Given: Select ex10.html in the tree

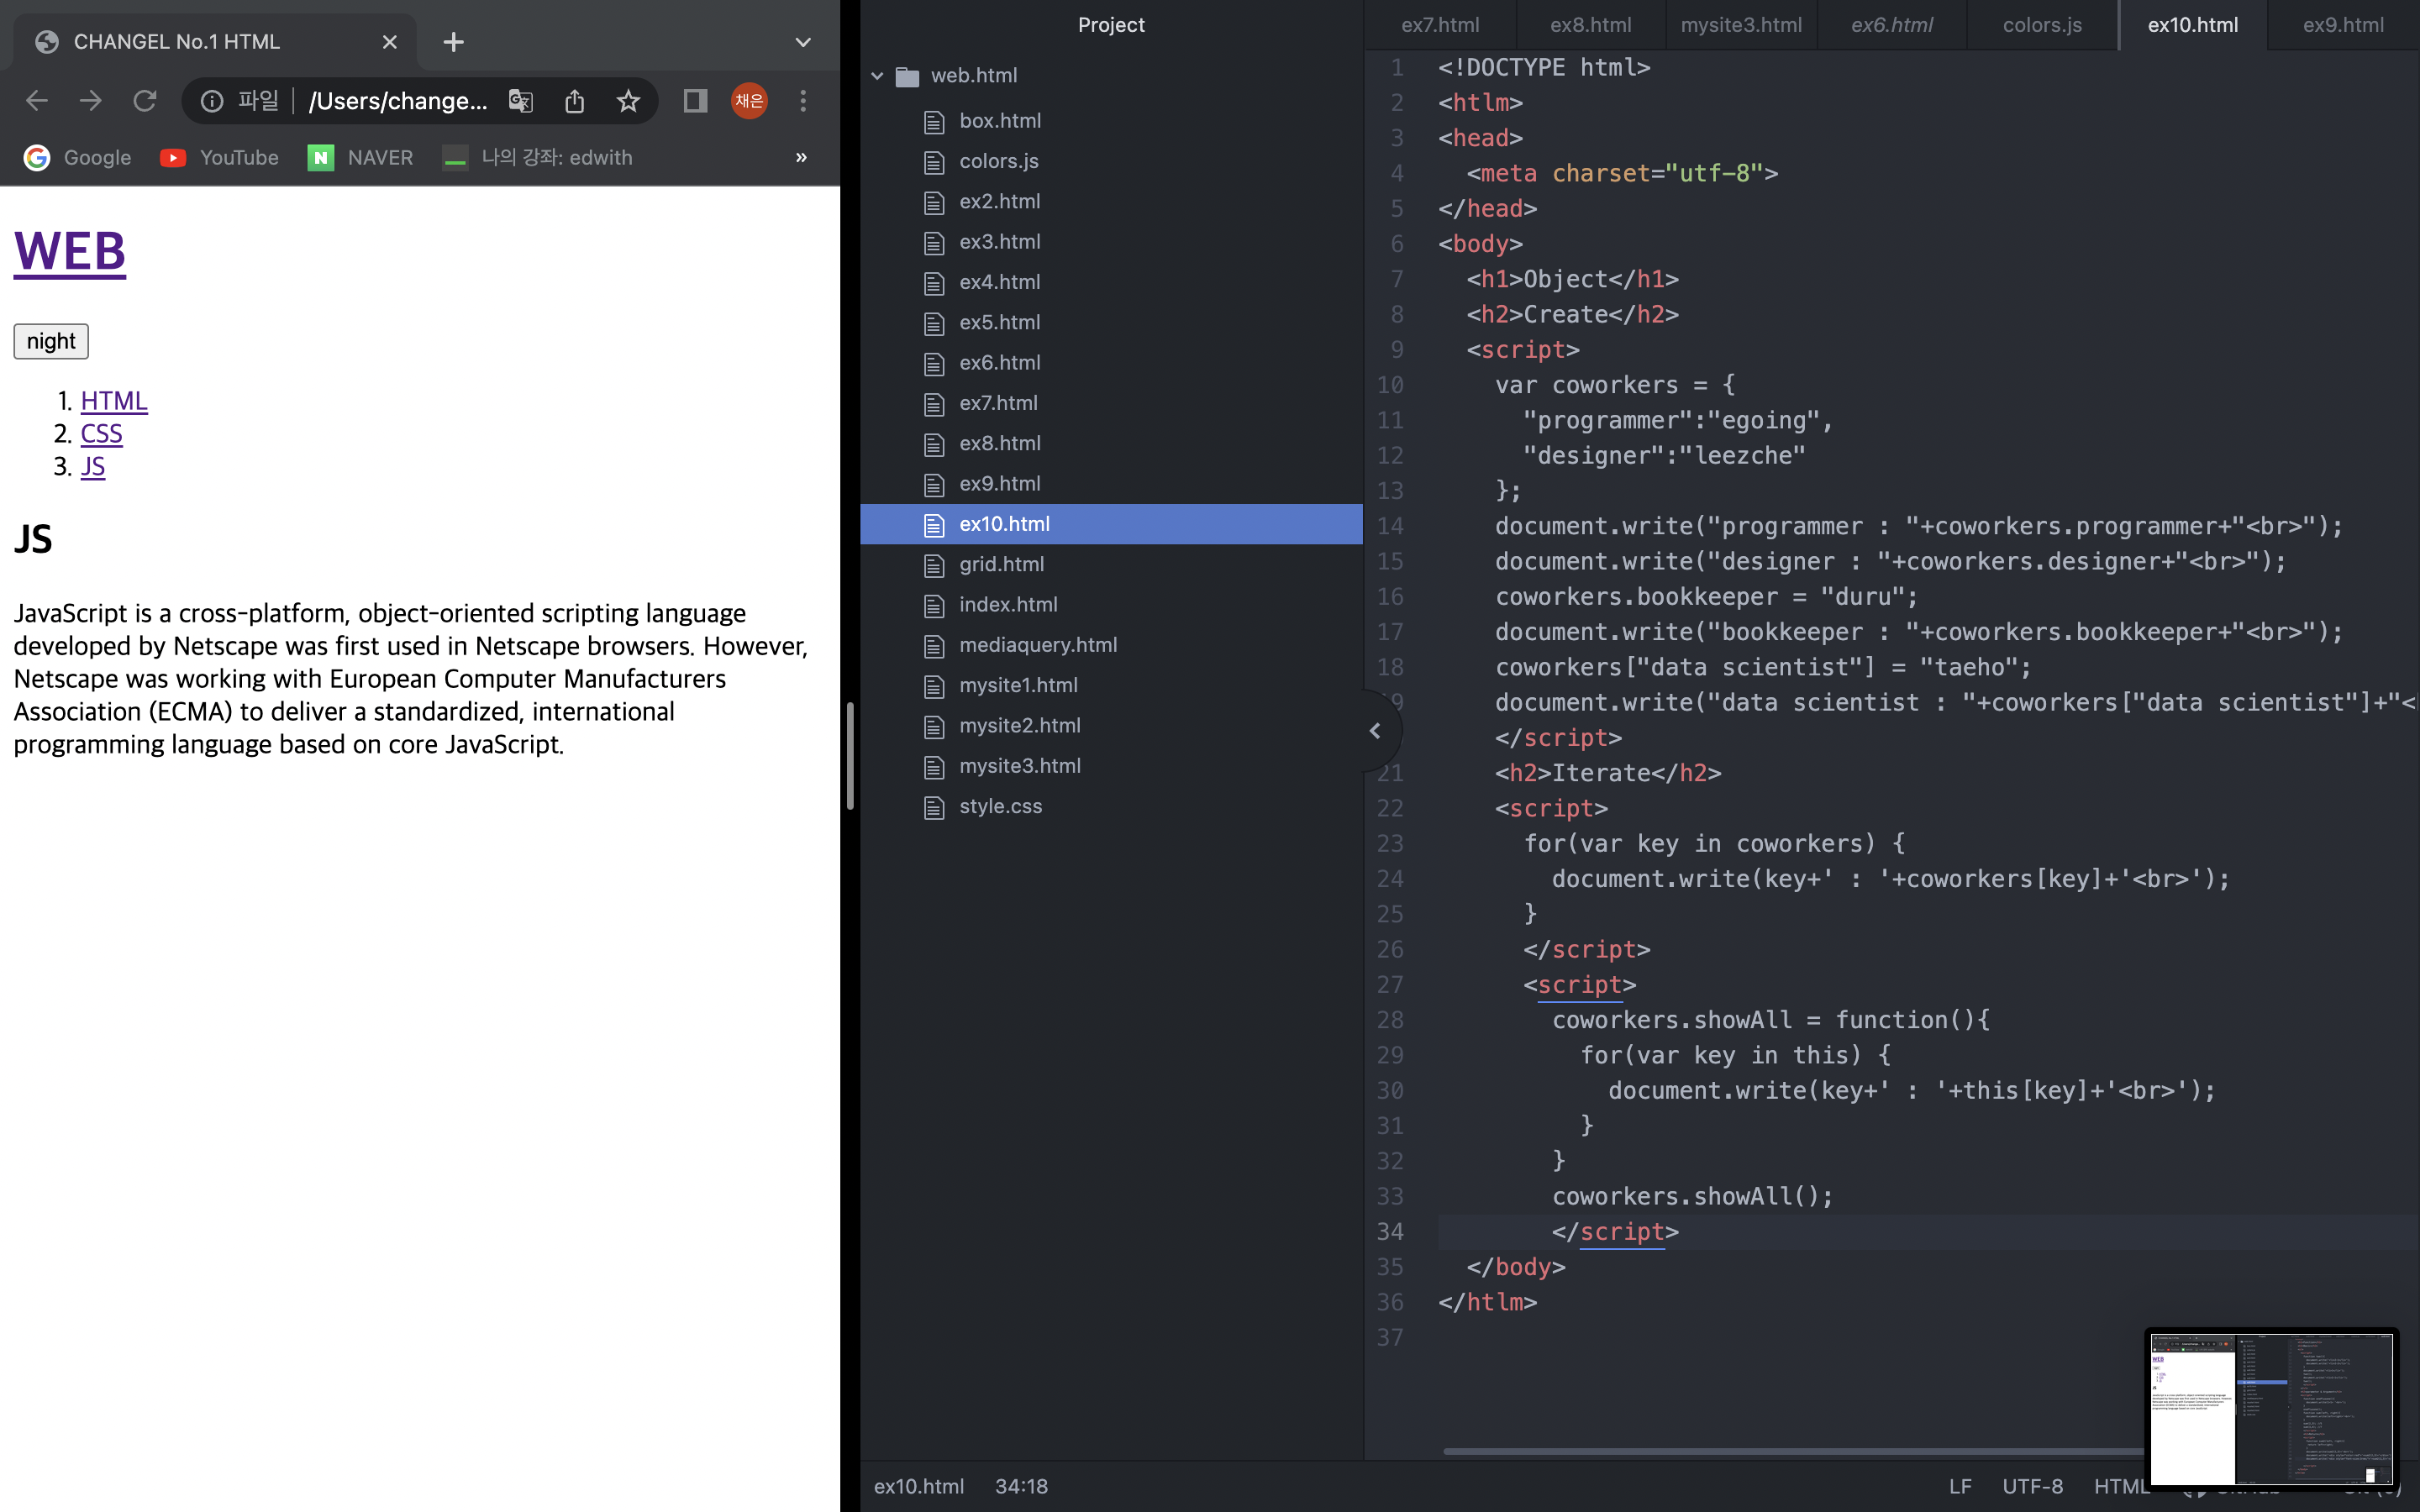Looking at the screenshot, I should [1111, 524].
